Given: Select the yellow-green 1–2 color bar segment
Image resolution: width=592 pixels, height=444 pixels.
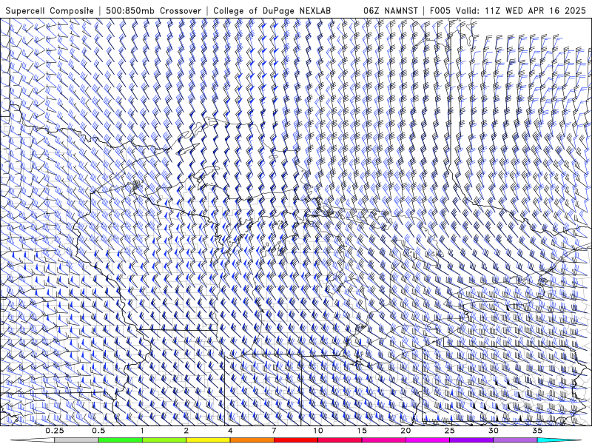Looking at the screenshot, I should (x=164, y=440).
